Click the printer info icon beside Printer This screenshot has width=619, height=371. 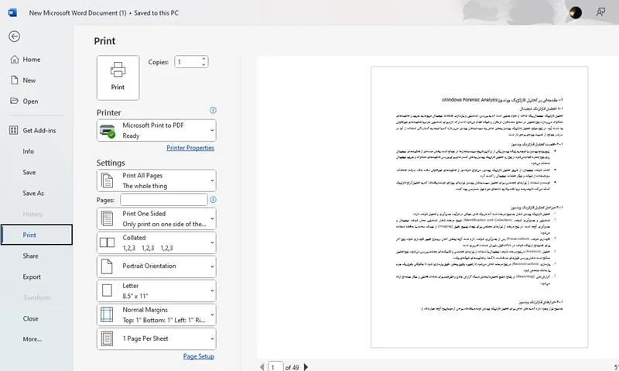pyautogui.click(x=213, y=110)
